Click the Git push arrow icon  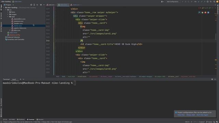pyautogui.click(x=205, y=2)
